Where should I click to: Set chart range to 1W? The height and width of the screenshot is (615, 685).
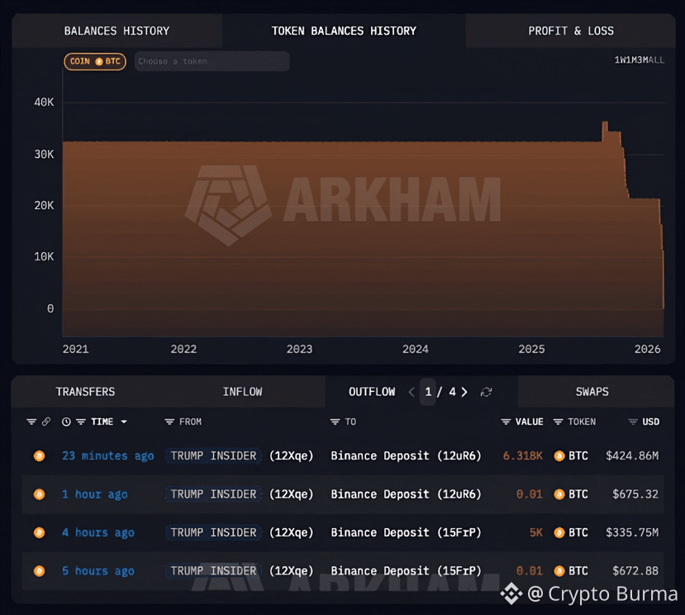(x=621, y=60)
